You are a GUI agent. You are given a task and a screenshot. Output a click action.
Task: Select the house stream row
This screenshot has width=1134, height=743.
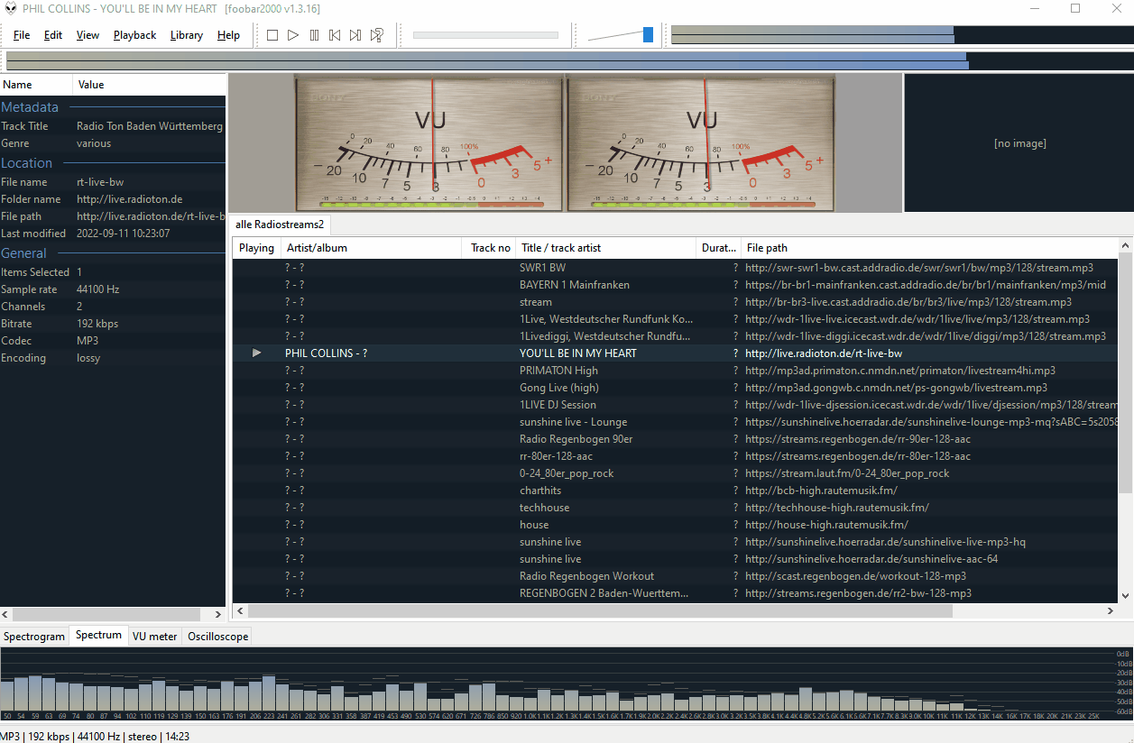click(675, 525)
